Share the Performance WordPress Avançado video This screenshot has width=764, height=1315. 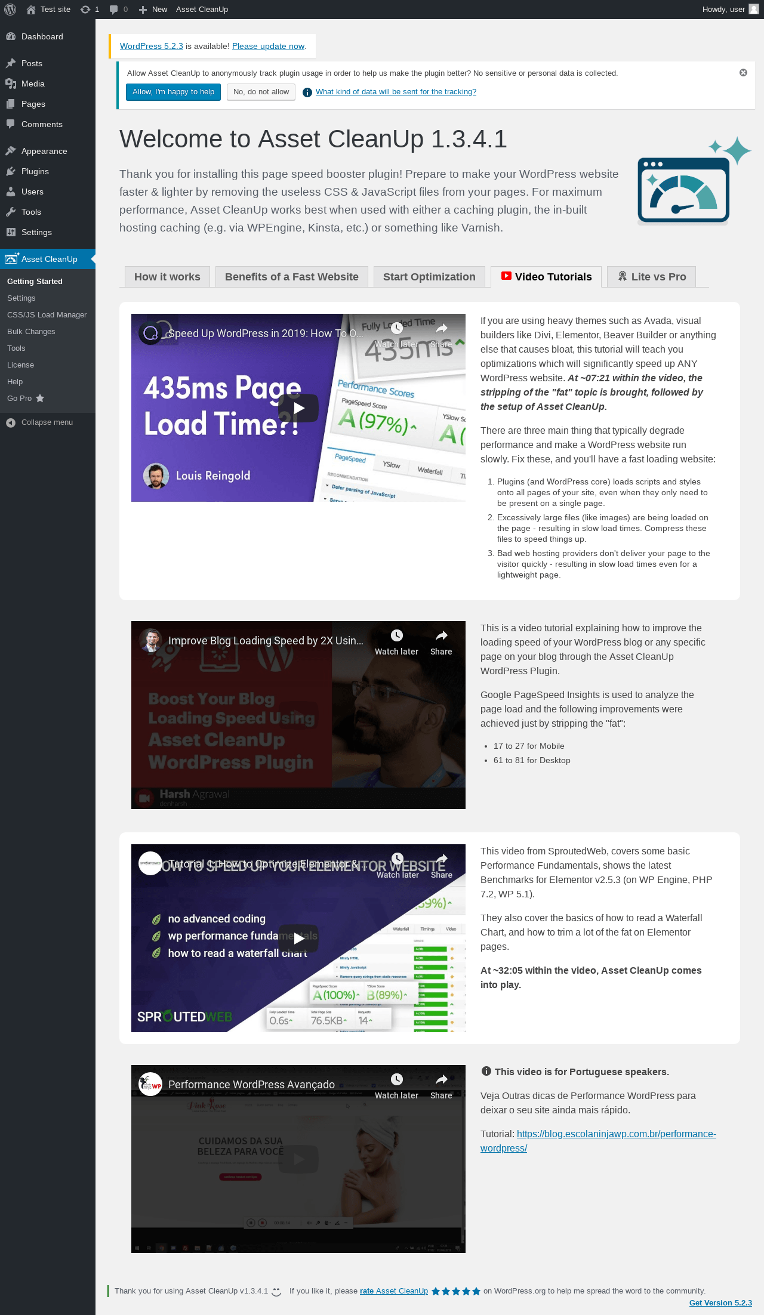(441, 1086)
